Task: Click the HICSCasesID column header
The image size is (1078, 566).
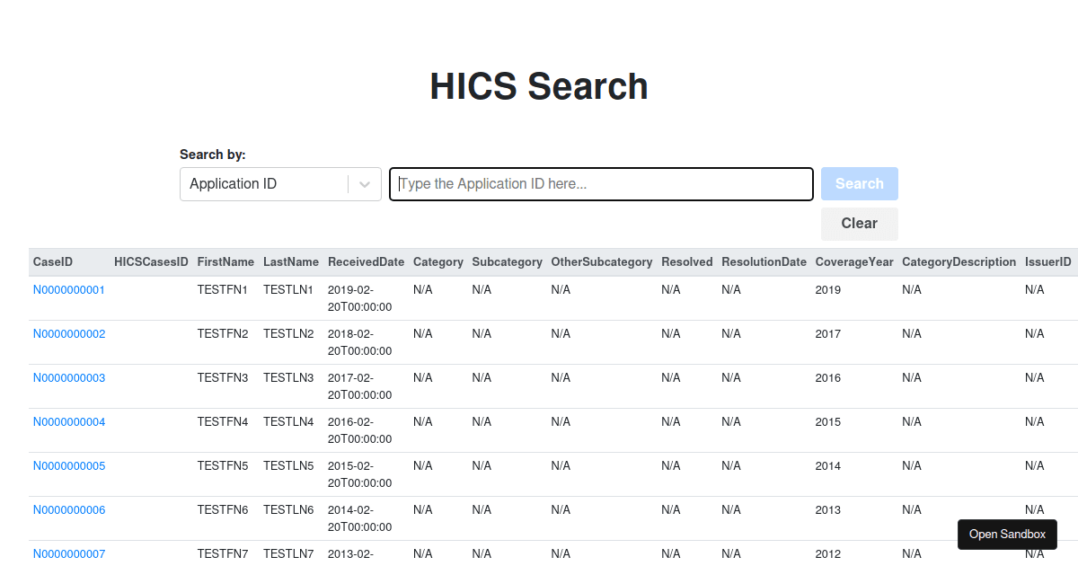Action: click(x=151, y=262)
